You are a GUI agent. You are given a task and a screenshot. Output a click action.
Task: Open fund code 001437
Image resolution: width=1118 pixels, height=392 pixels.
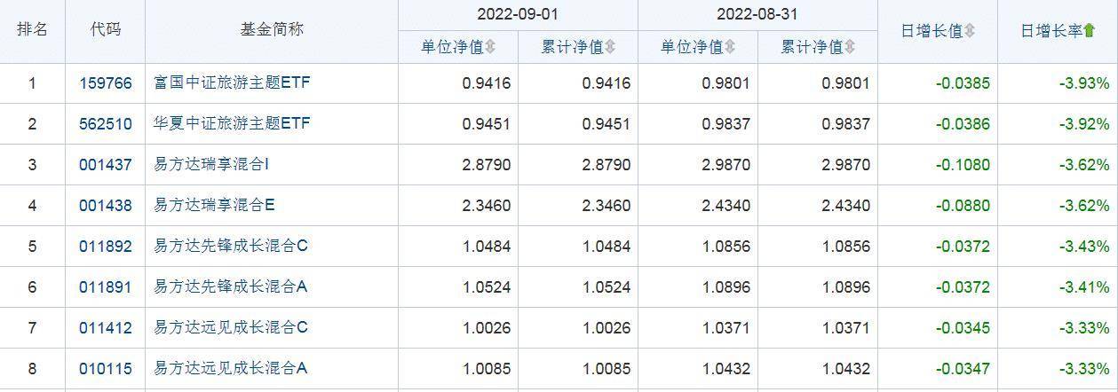pyautogui.click(x=105, y=165)
